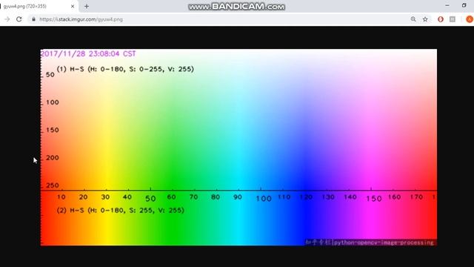The height and width of the screenshot is (267, 474).
Task: Click the saturation axis value 250
Action: pyautogui.click(x=53, y=185)
